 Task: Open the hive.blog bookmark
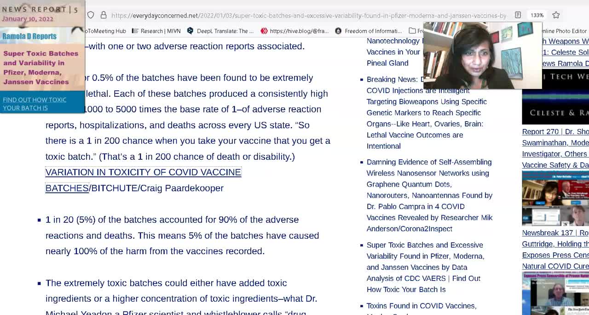tap(294, 31)
